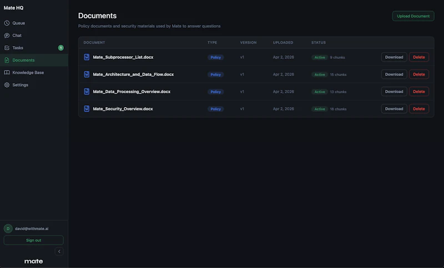Click the Chat bubble icon in sidebar
Image resolution: width=444 pixels, height=268 pixels.
pos(7,36)
